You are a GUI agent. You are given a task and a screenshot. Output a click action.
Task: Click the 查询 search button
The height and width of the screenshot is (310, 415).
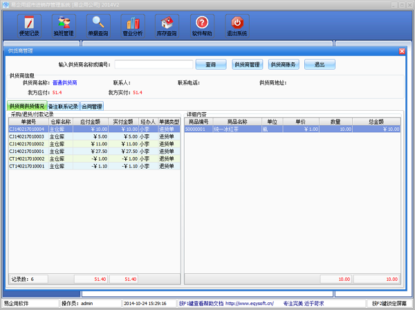[x=211, y=64]
